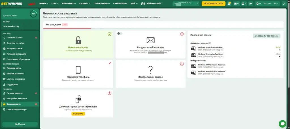Select Основной (UZS) account in sidebar
Screen dimensions: 290x129
pyautogui.click(x=11, y=26)
